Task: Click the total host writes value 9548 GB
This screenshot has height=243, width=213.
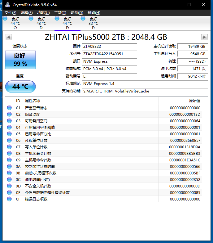Action: point(193,54)
